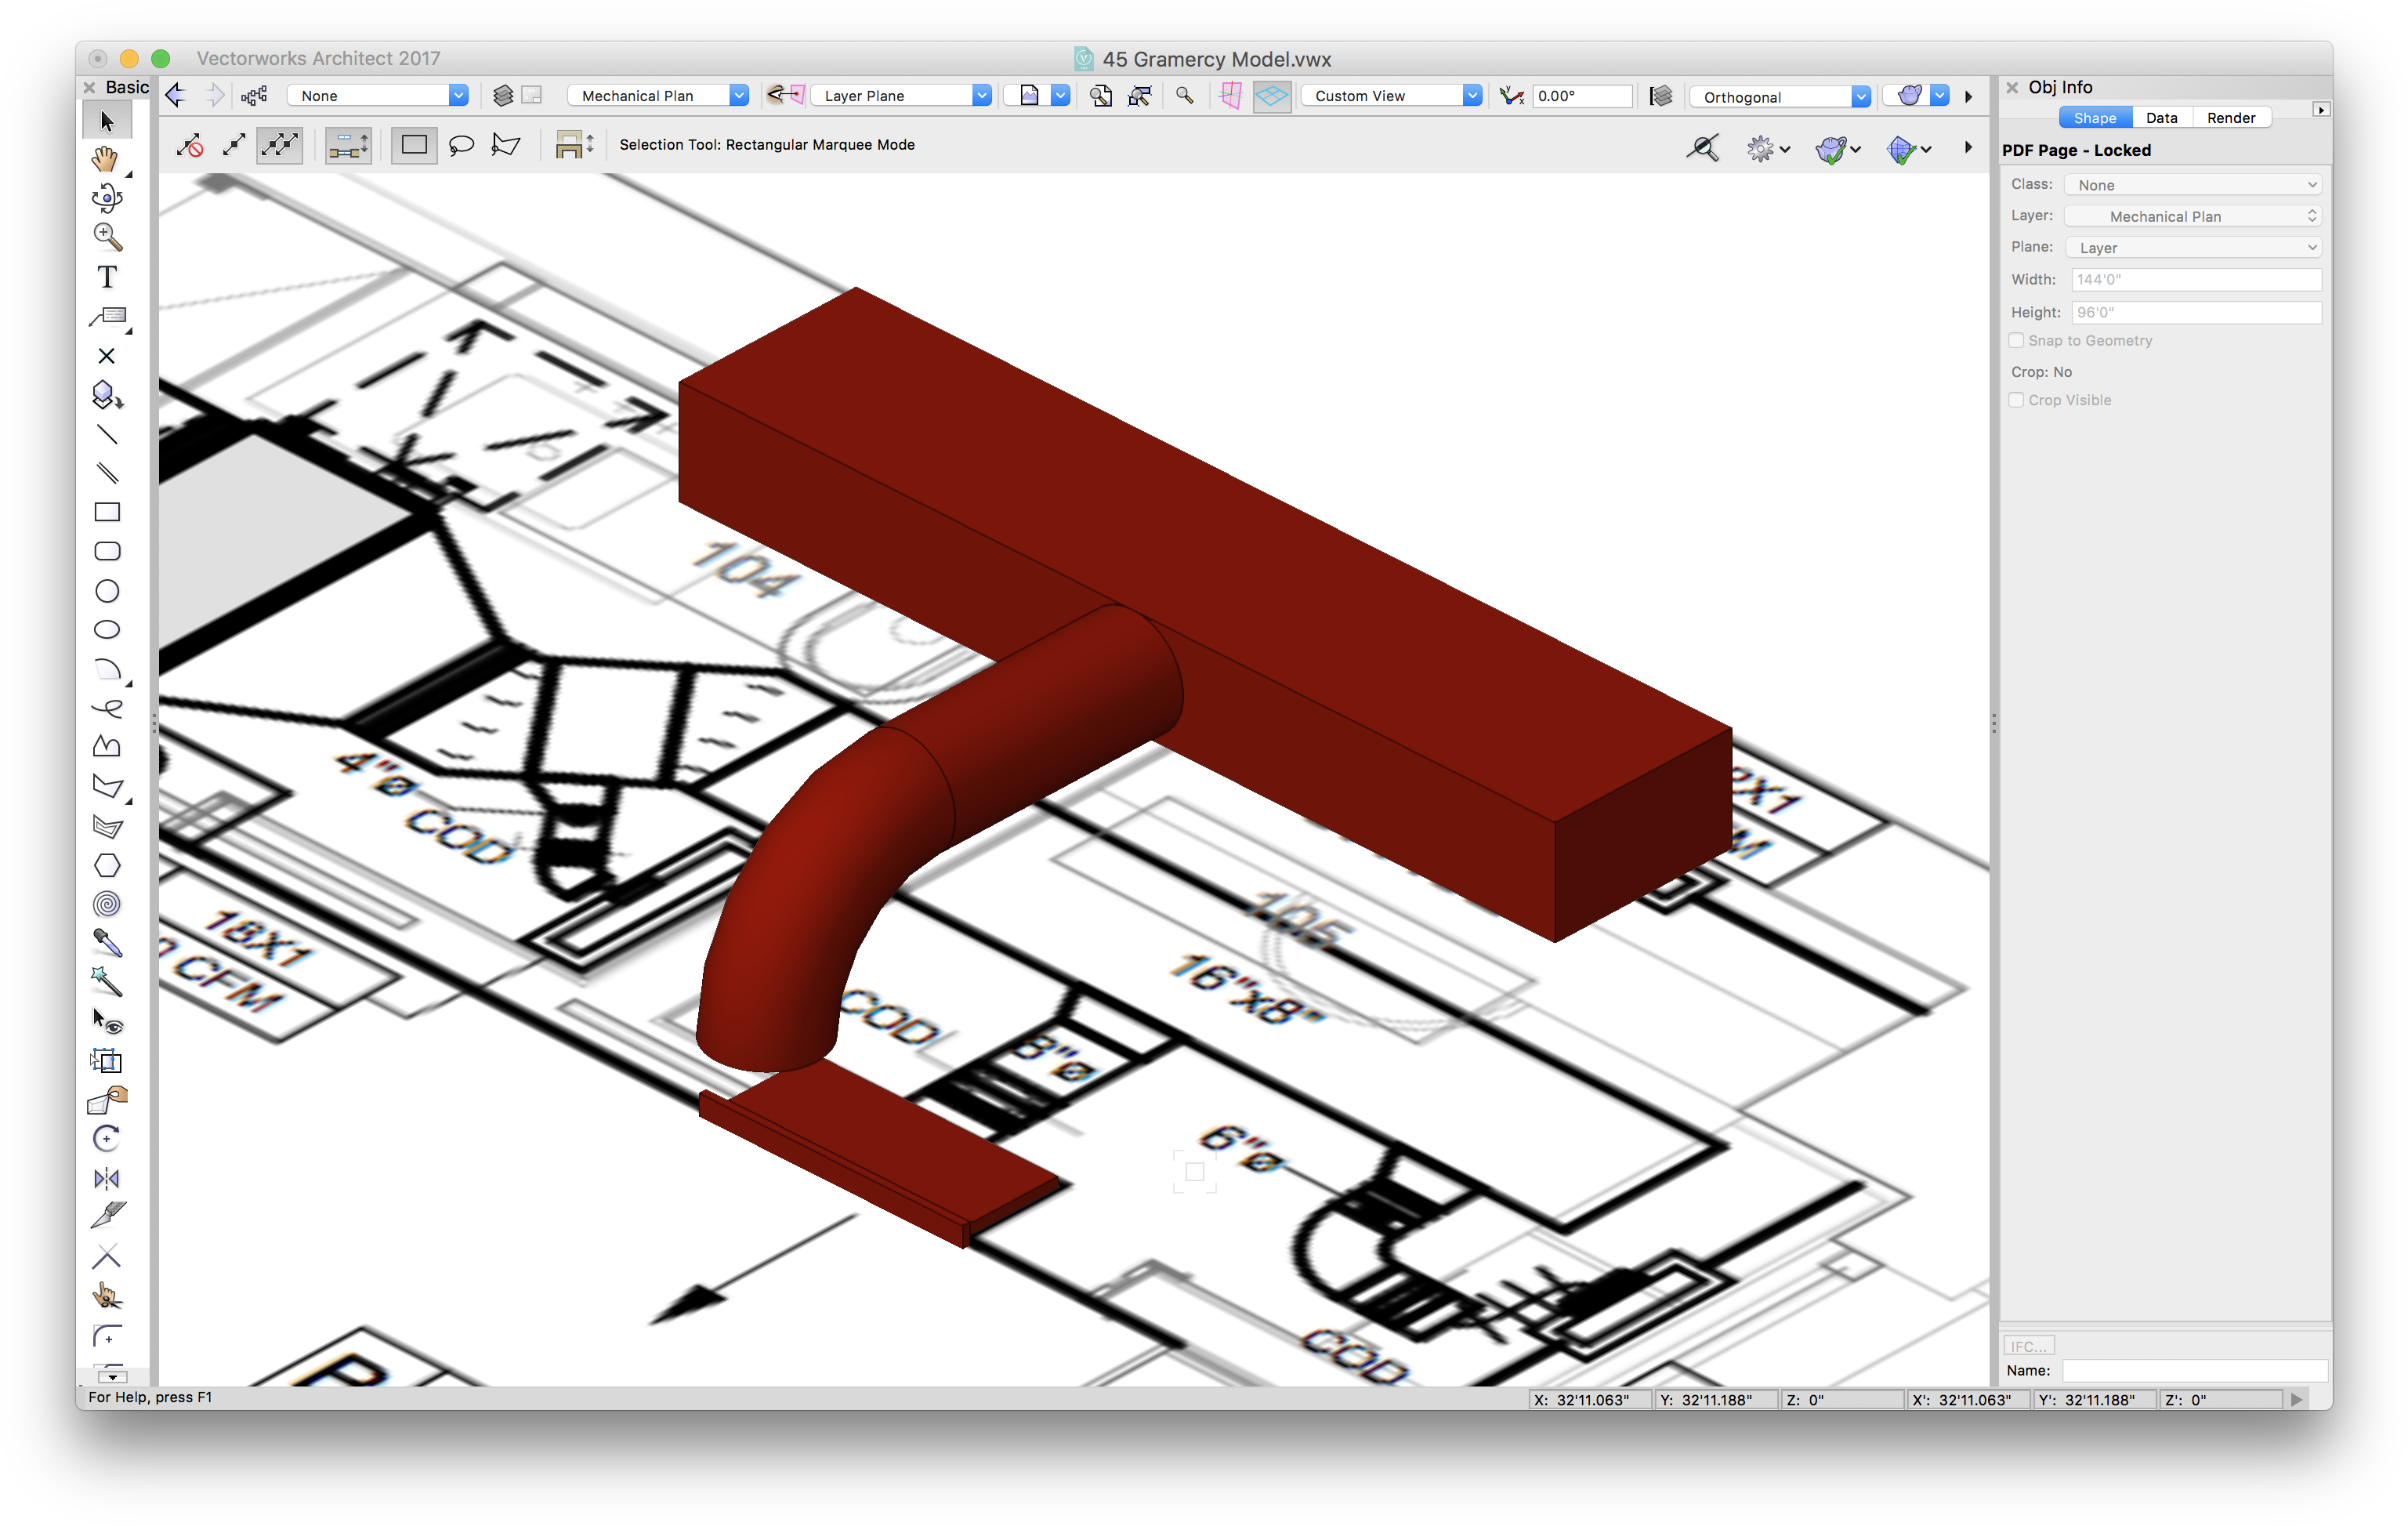Toggle Polygonal Marquee mode
The height and width of the screenshot is (1526, 2408).
(506, 146)
